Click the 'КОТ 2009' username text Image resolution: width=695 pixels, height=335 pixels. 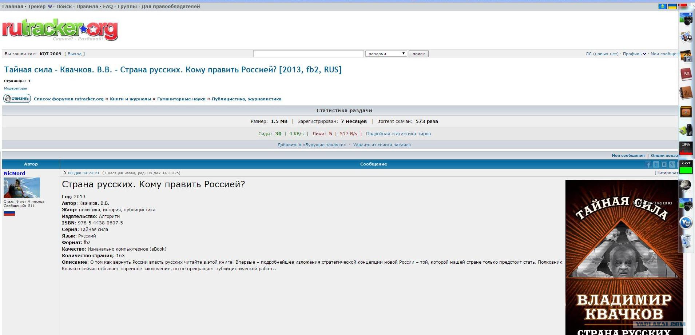click(51, 54)
